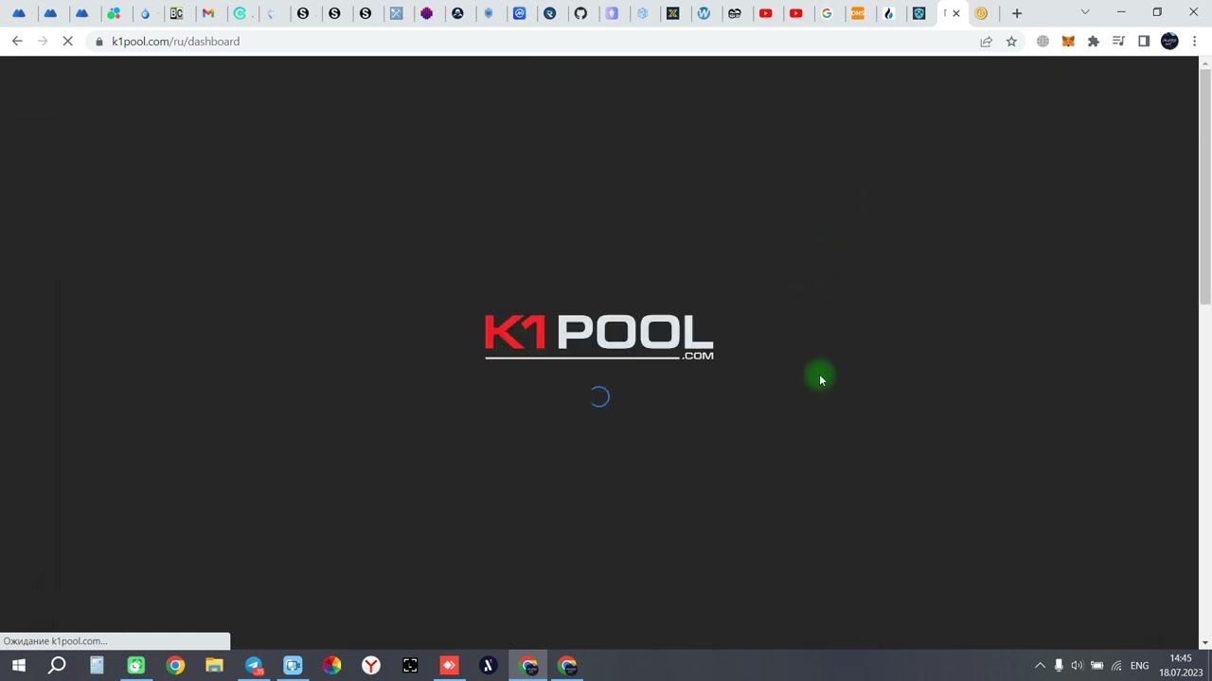Open Windows taskbar search
Viewport: 1212px width, 681px height.
(x=57, y=666)
